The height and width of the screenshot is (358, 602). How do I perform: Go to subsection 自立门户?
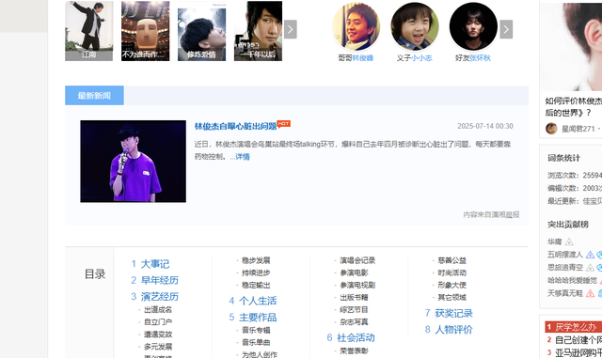click(x=158, y=322)
